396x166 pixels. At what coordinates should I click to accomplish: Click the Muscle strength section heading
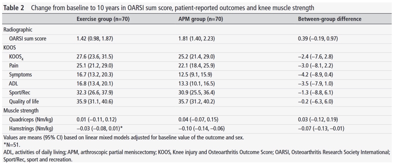(x=21, y=110)
